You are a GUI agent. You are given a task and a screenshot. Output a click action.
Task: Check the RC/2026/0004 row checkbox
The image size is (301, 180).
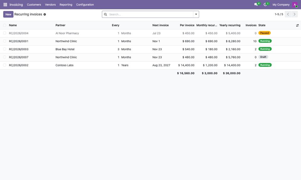point(5,33)
